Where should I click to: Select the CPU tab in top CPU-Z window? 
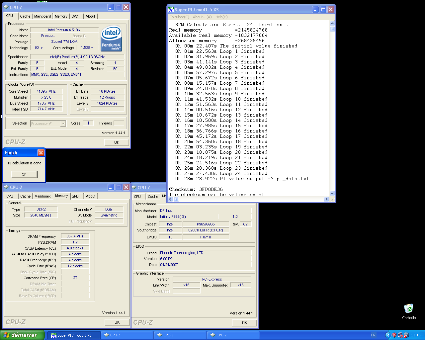pos(10,16)
